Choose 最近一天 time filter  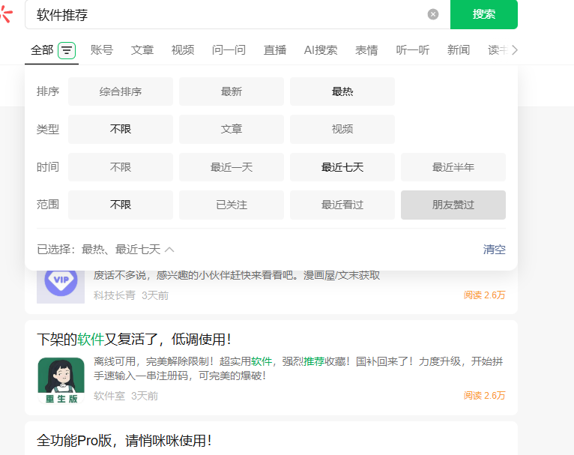click(x=232, y=167)
